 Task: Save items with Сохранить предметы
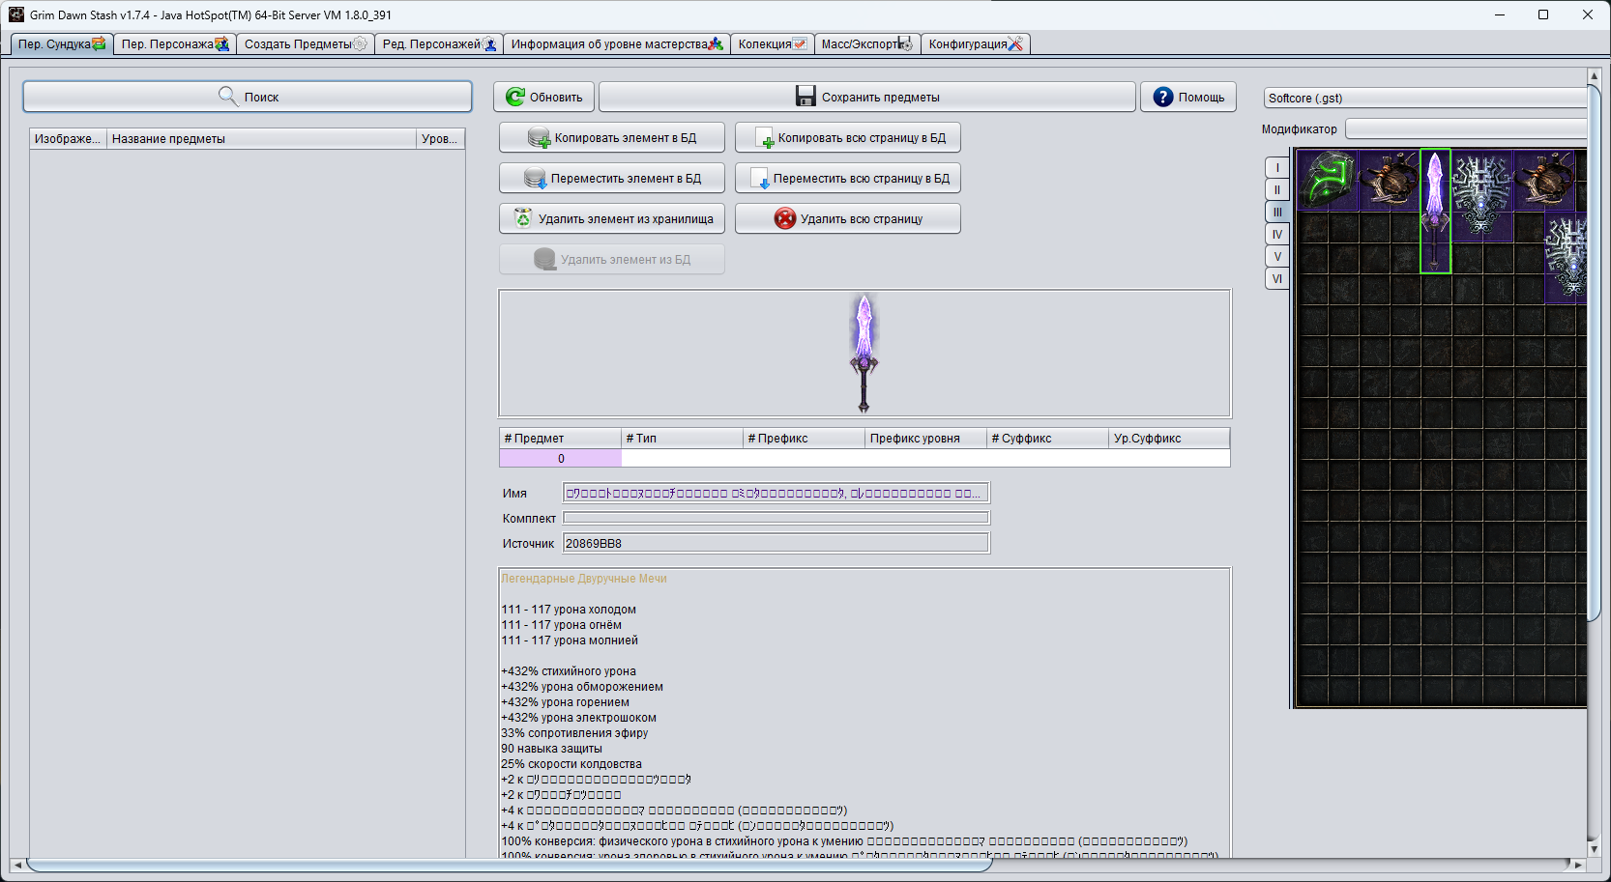[x=866, y=97]
